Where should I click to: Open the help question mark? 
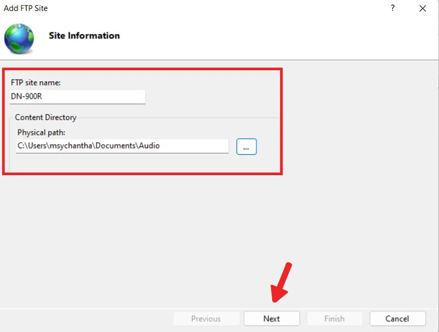coord(392,8)
